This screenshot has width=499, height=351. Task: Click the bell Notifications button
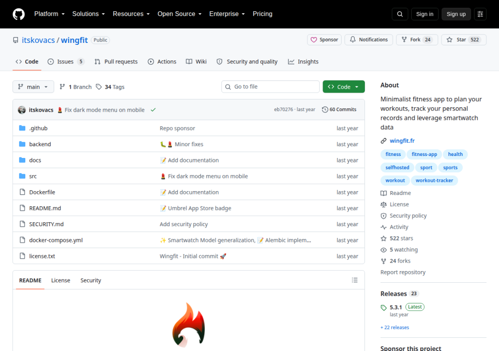tap(369, 40)
